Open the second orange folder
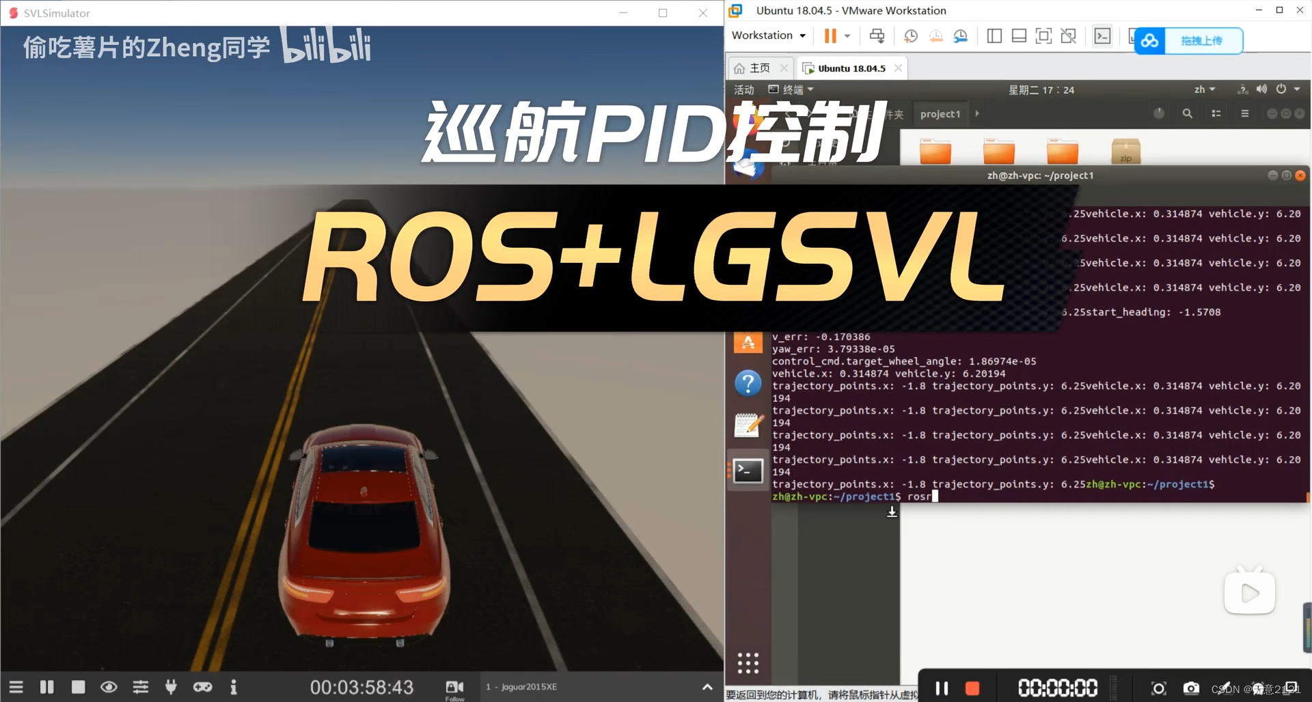 (998, 151)
